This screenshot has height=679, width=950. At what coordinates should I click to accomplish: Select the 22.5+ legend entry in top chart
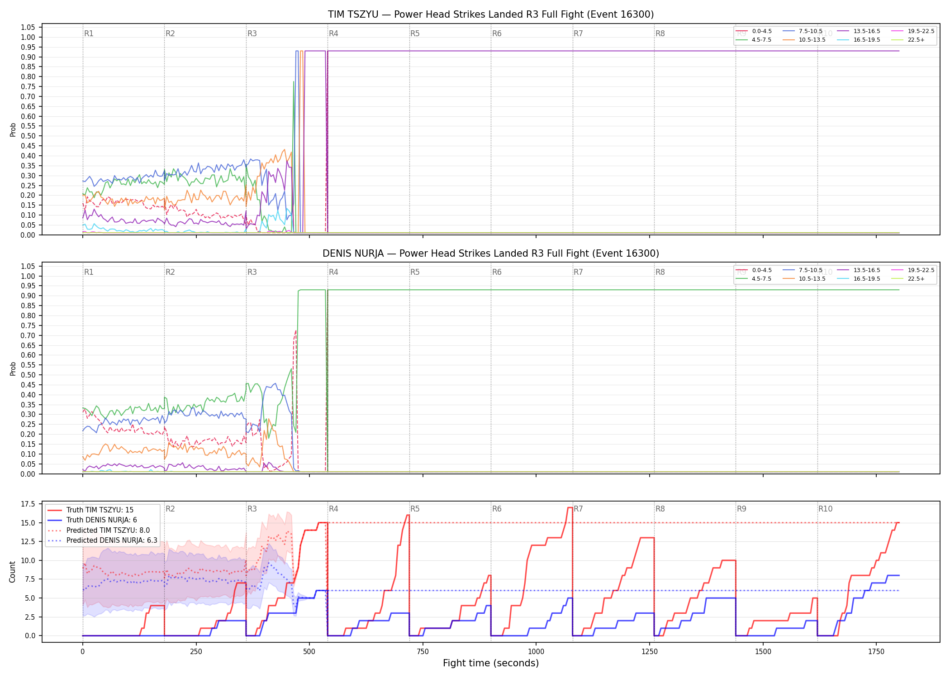click(908, 40)
